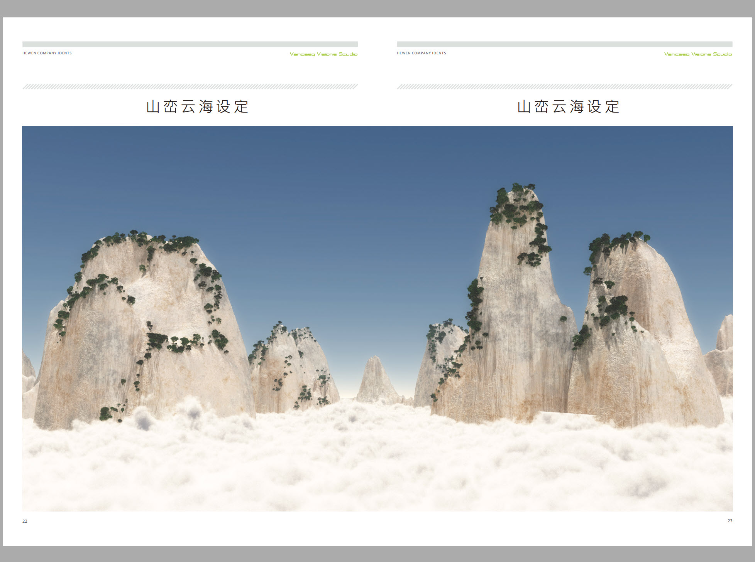Click the solid gray header bar on right page
The width and height of the screenshot is (755, 562).
564,44
